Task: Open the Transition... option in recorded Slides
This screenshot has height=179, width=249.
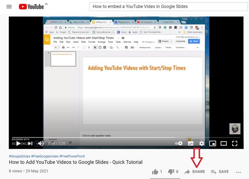Action: pyautogui.click(x=181, y=48)
